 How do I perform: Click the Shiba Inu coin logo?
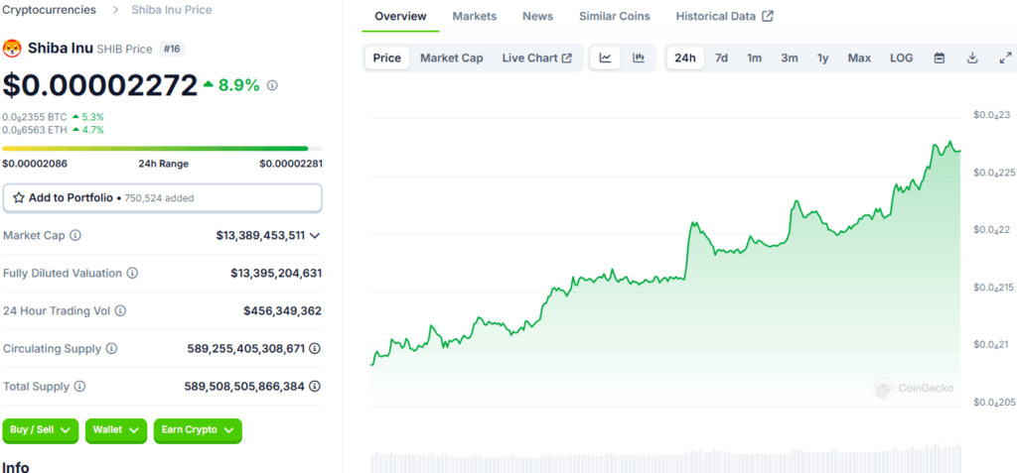(12, 49)
